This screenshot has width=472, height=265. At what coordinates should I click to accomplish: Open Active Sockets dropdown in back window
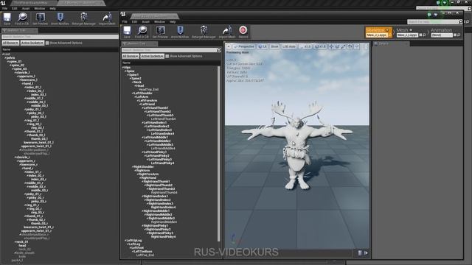click(x=32, y=43)
